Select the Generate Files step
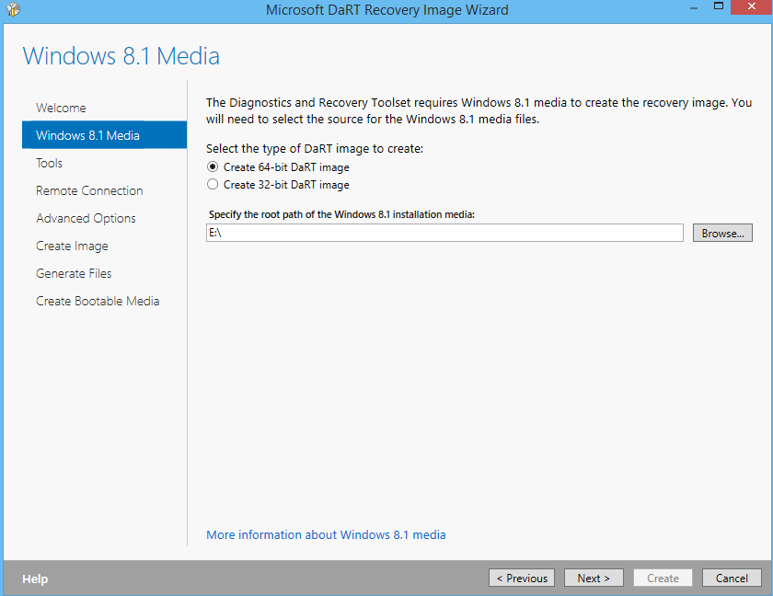 [x=74, y=273]
